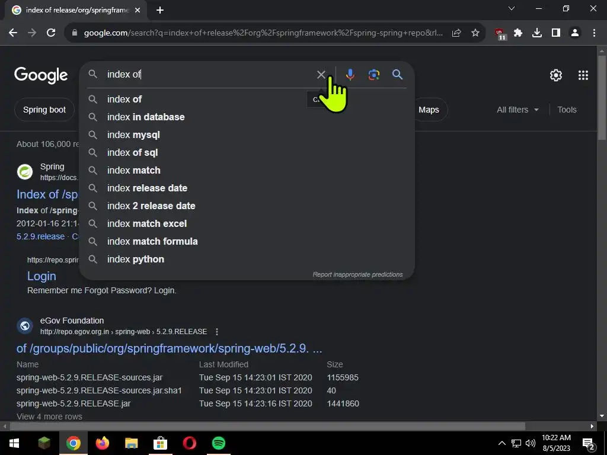The image size is (607, 455).
Task: Open Minecraft from the taskbar
Action: coord(44,443)
